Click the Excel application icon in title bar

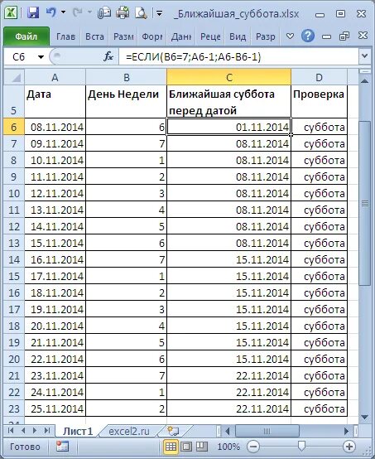tap(11, 13)
